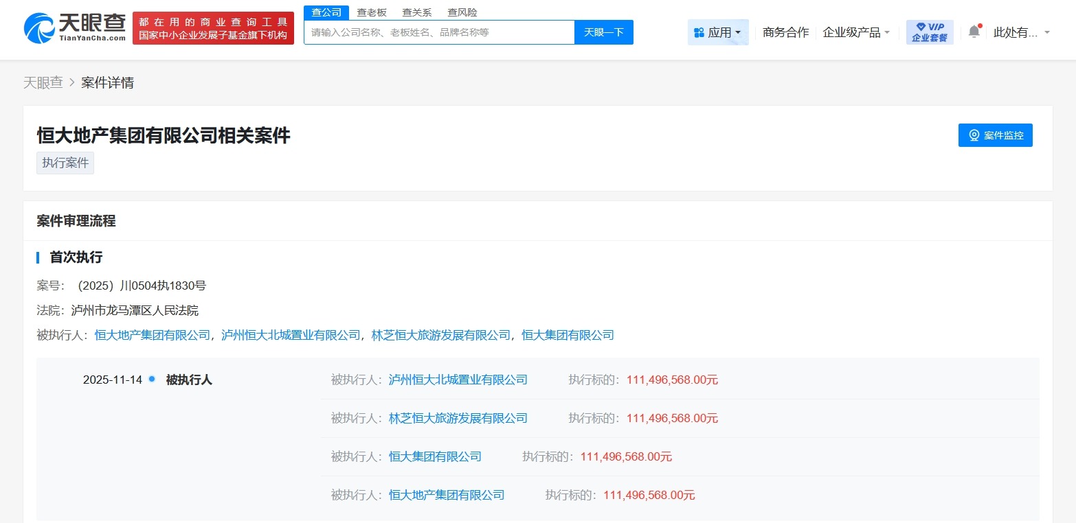Click the red notification dot on the bell
Screen dimensions: 1076x523
[979, 25]
